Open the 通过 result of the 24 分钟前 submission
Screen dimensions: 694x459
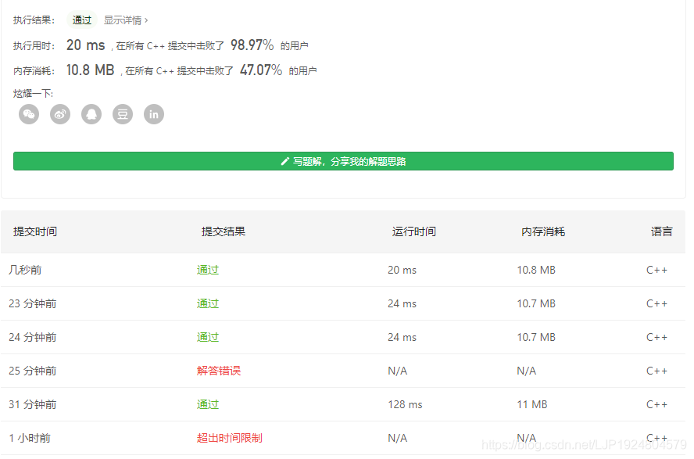(x=208, y=337)
